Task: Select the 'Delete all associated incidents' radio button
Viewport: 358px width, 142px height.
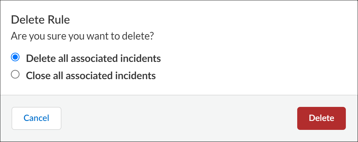Action: coord(15,58)
